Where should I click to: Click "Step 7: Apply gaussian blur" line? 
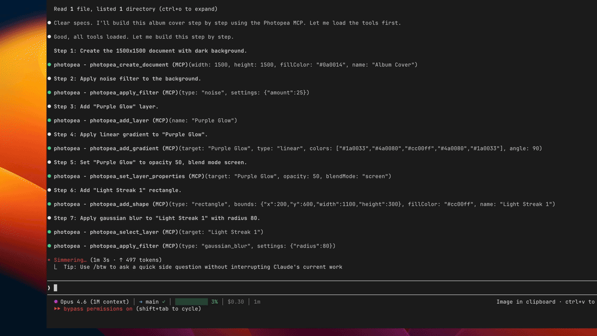click(157, 218)
